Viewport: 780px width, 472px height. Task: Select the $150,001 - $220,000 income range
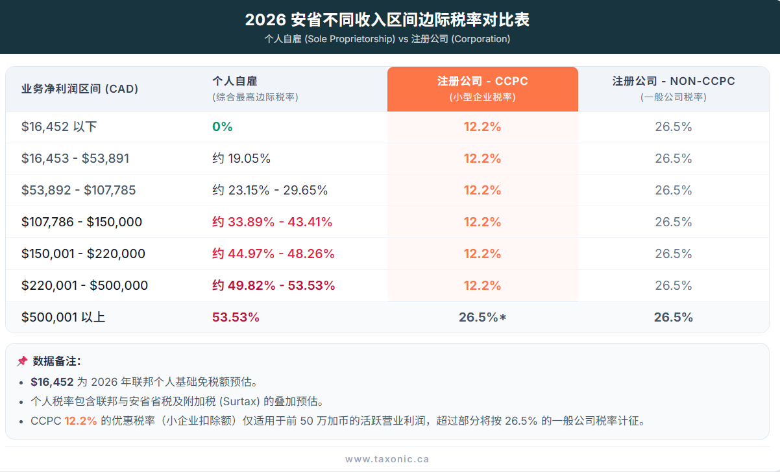pos(83,254)
